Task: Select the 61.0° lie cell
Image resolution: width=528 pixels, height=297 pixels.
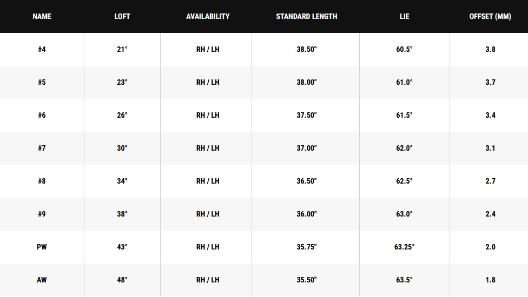Action: [x=404, y=83]
